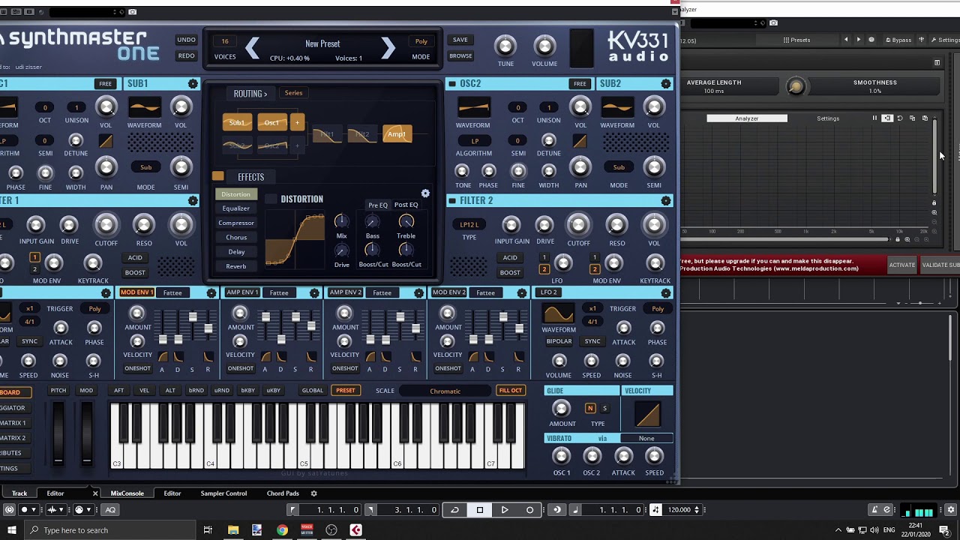Open the MOD ENV 1 gear settings
The image size is (960, 540).
[211, 292]
